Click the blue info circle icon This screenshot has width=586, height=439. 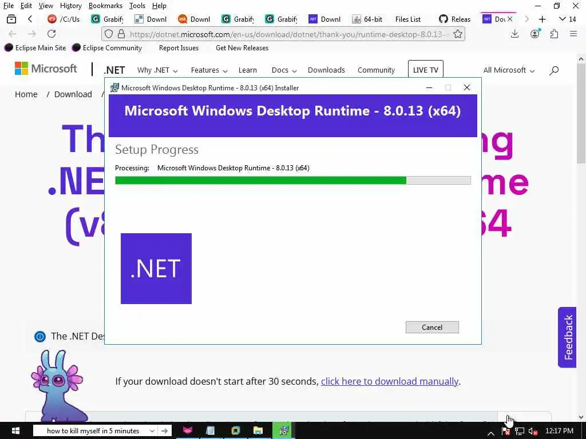(x=39, y=336)
